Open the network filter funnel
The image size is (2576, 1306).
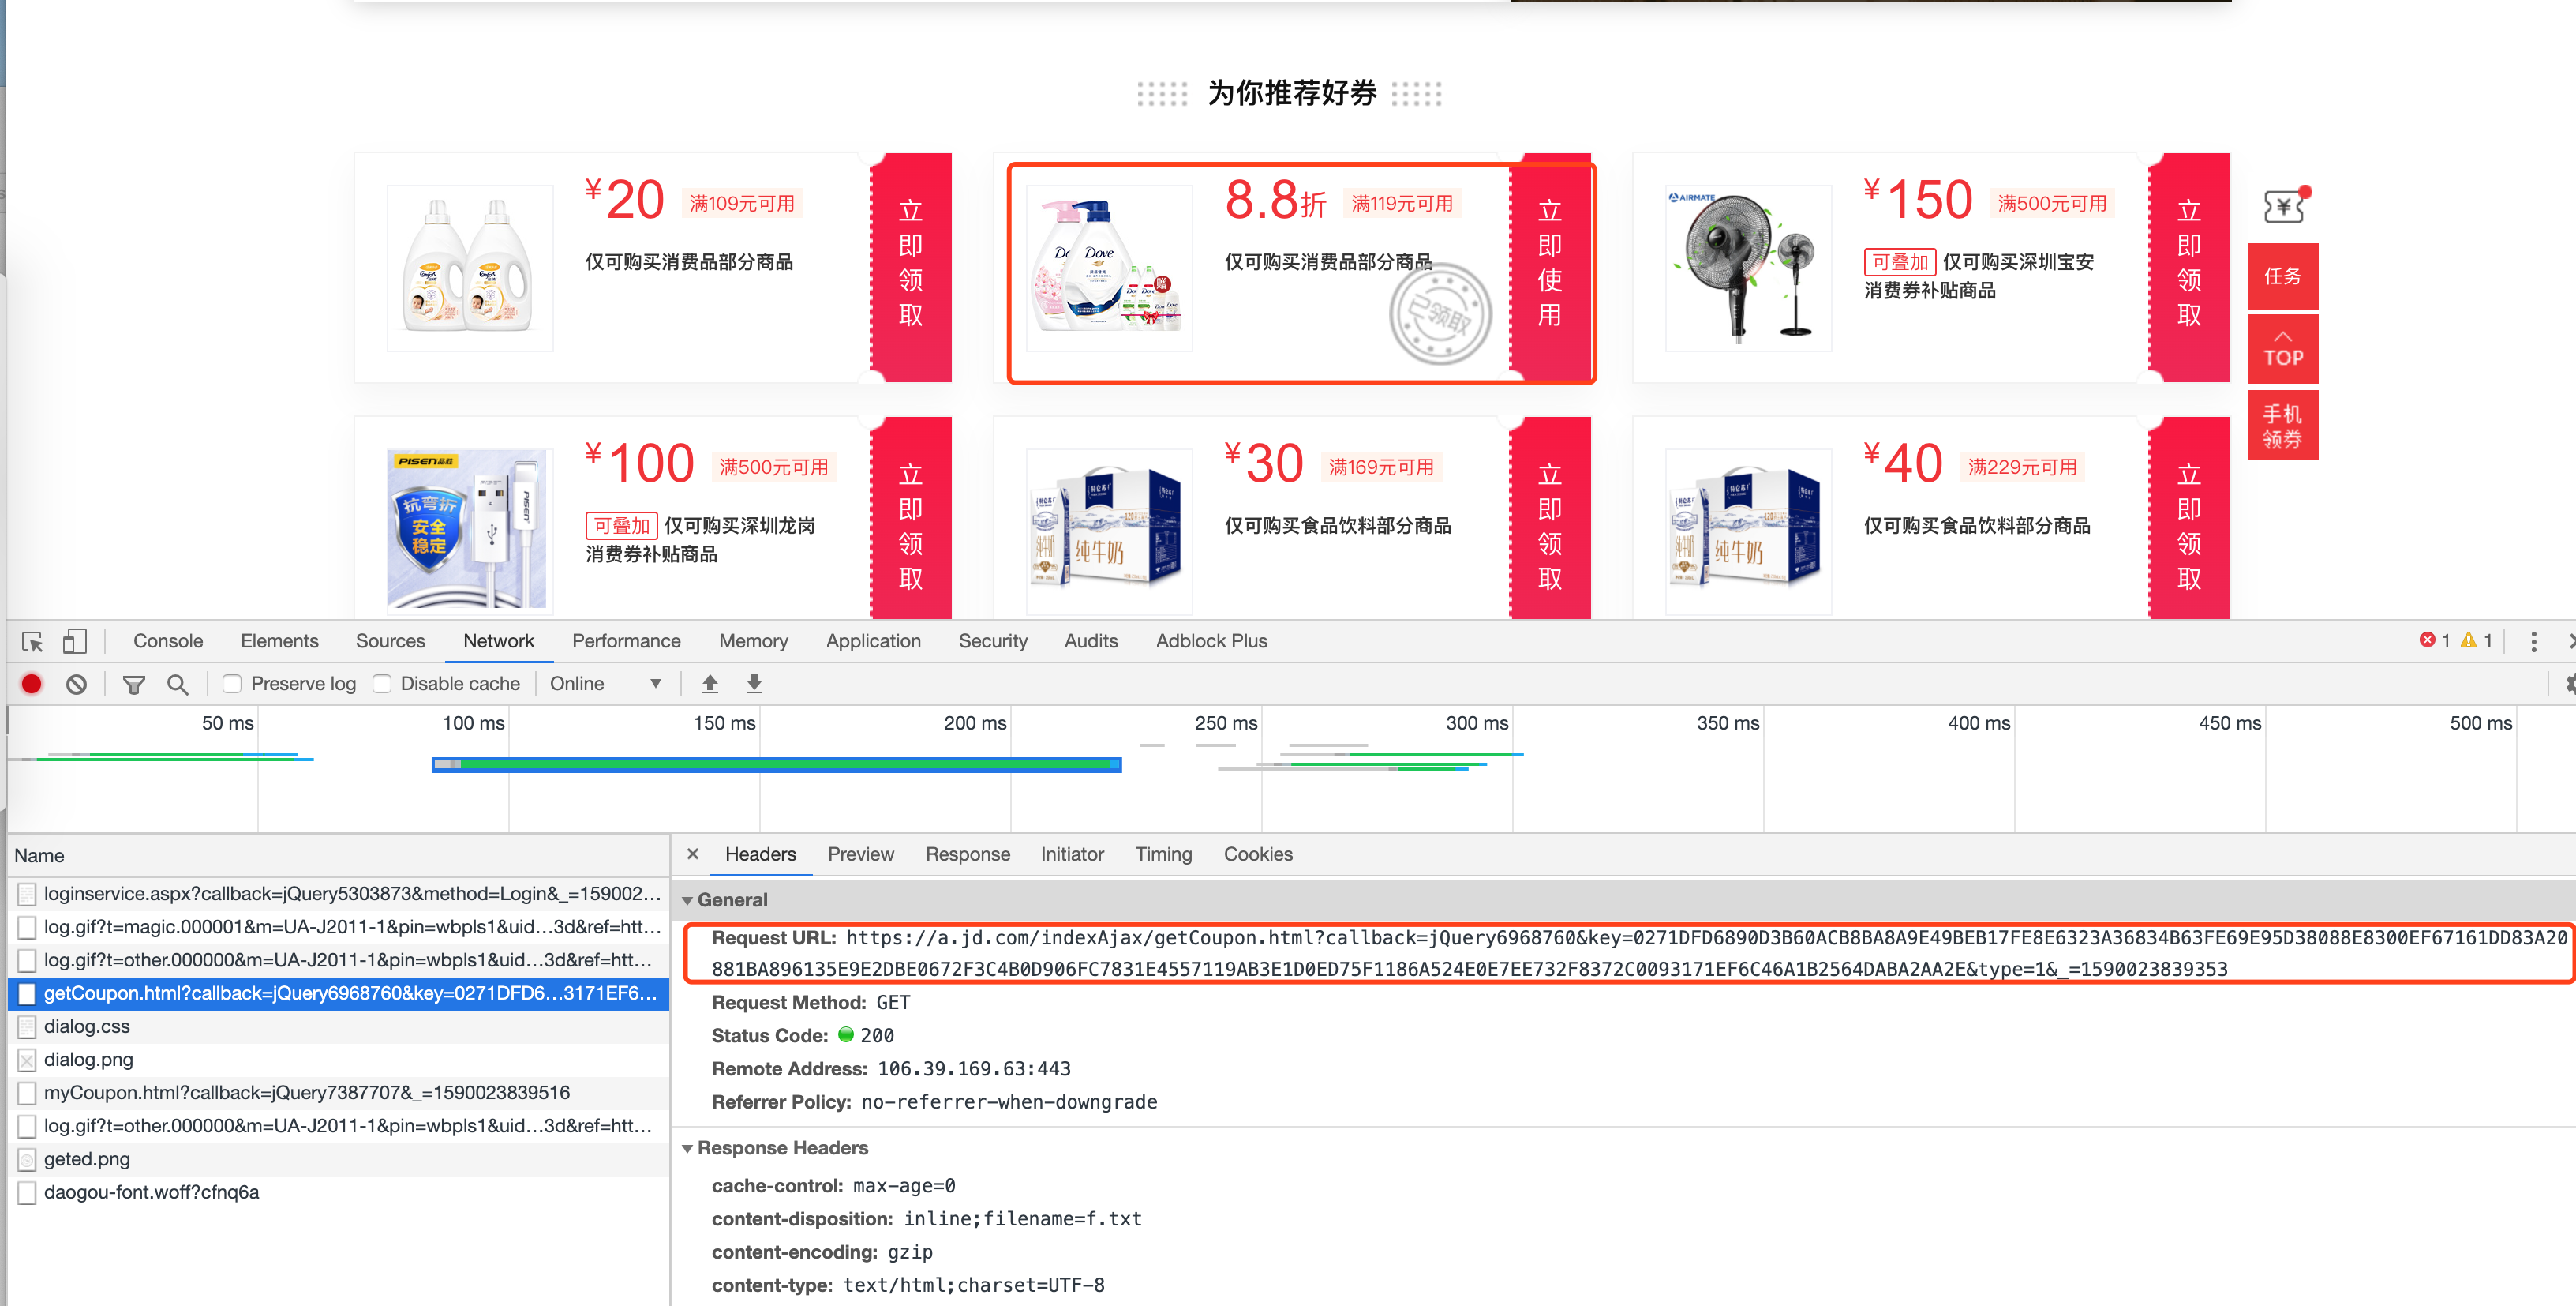pos(133,685)
